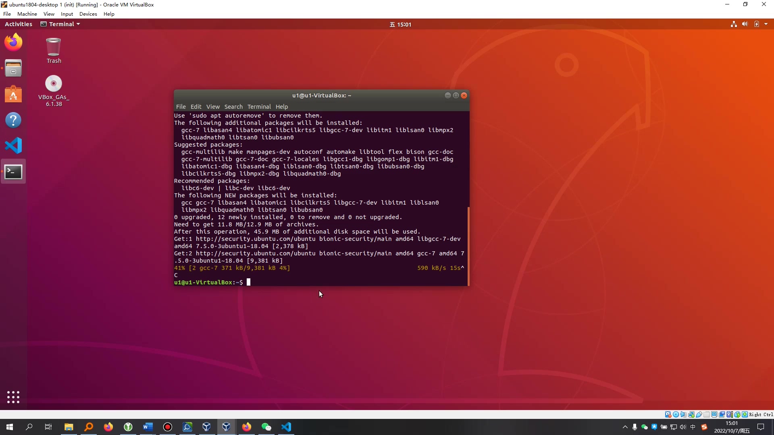
Task: Open the volume icon in Ubuntu top bar
Action: tap(745, 24)
